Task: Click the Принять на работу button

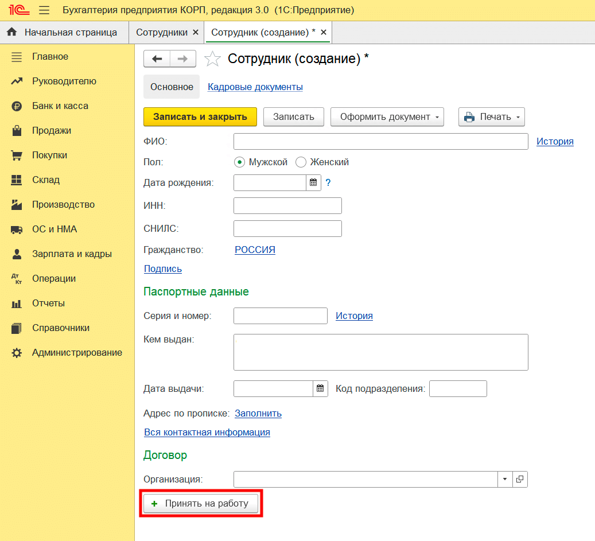Action: click(x=201, y=503)
